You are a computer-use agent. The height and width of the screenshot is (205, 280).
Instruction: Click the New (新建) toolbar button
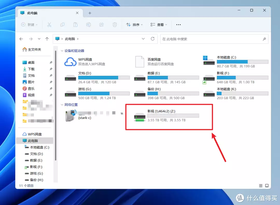coord(30,25)
